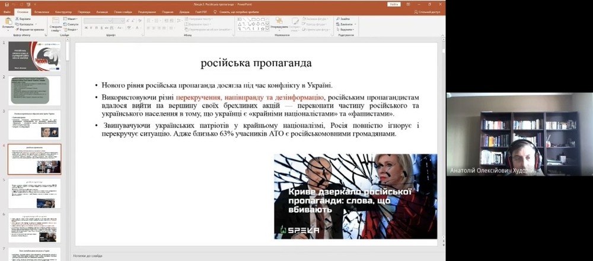Click Find (Знайти) in editing group
593x261 pixels.
click(343, 18)
